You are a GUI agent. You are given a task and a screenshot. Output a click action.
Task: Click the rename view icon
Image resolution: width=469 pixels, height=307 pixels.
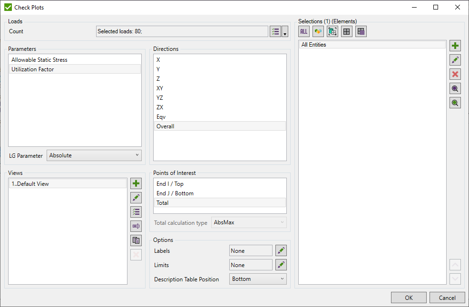point(136,226)
